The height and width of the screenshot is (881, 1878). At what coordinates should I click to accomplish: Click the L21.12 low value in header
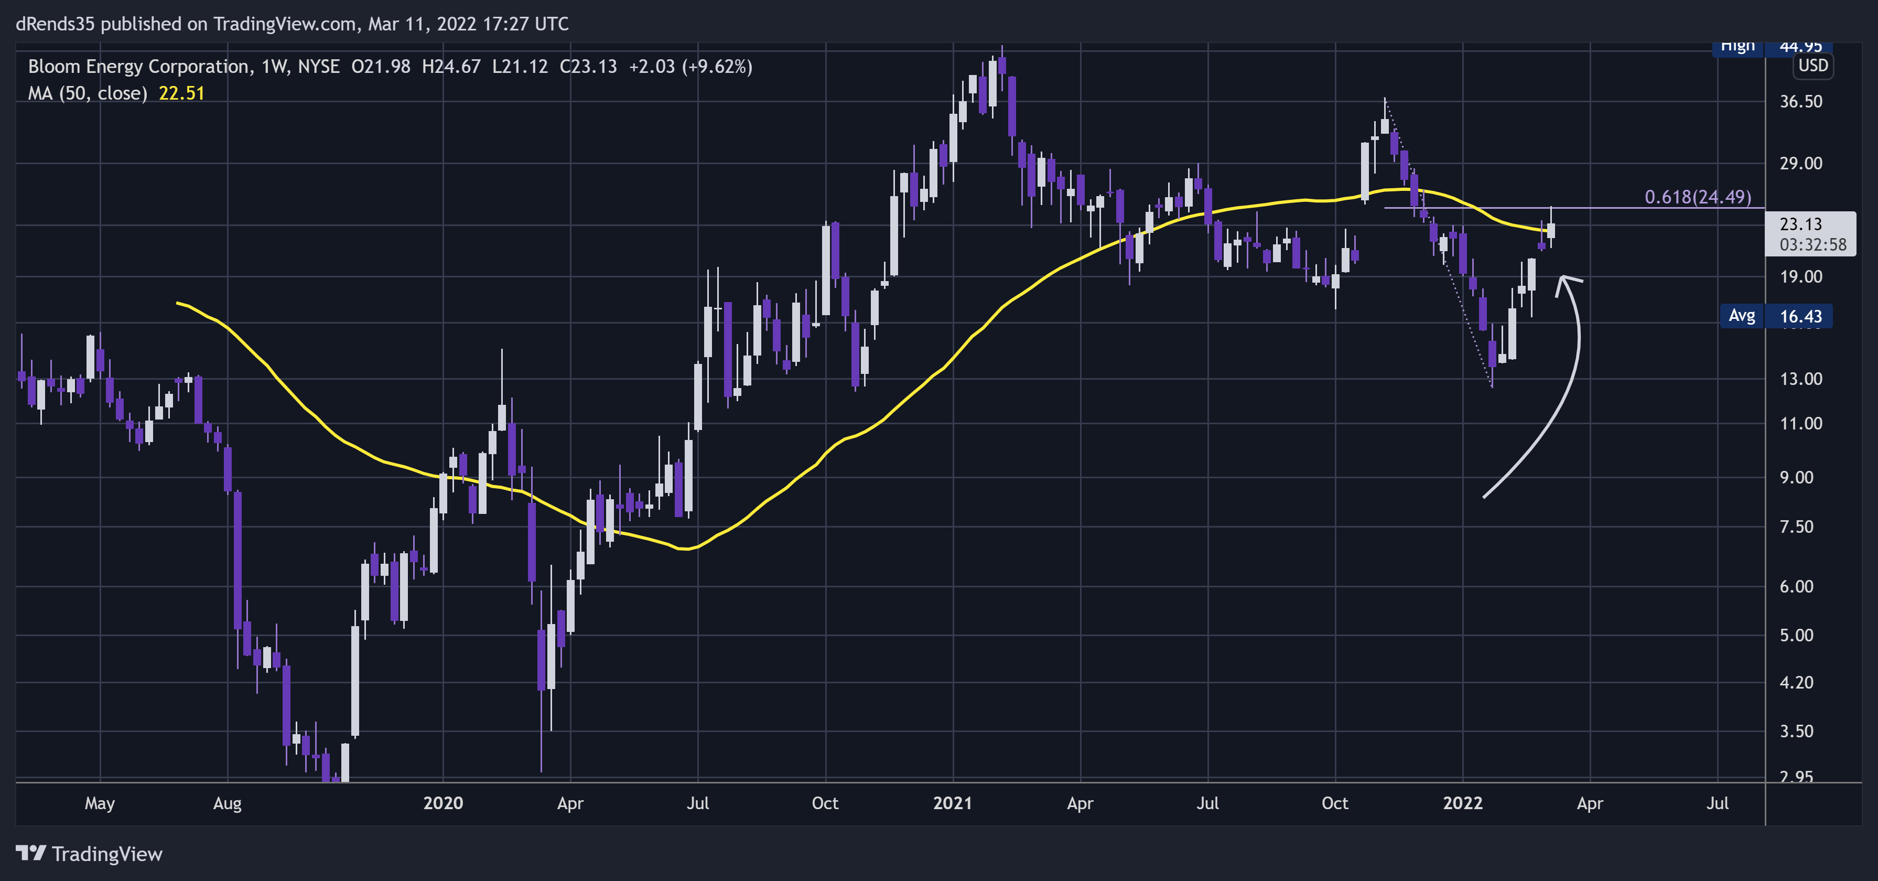(x=520, y=67)
